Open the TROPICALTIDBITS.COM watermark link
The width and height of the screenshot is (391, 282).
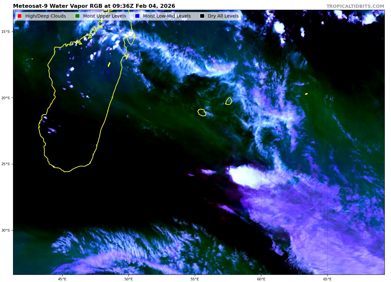355,6
